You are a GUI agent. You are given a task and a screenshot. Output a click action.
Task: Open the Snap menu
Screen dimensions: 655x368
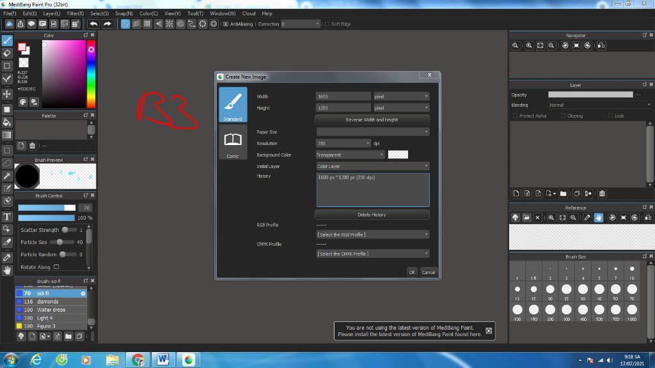pos(124,13)
